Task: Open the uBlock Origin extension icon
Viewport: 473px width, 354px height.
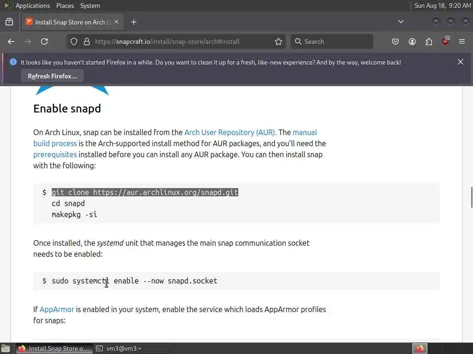Action: 446,41
